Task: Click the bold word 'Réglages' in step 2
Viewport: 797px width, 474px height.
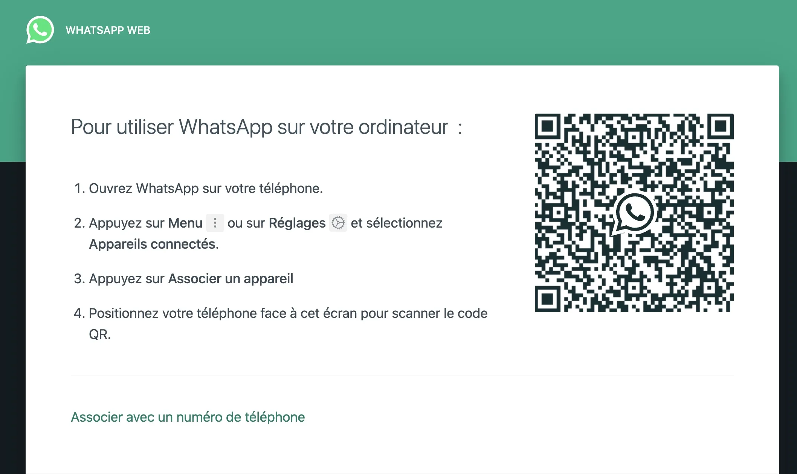Action: click(297, 223)
